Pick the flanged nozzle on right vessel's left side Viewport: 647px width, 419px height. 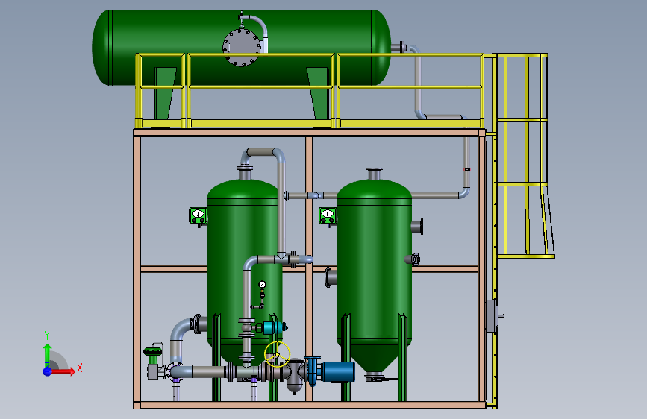tap(330, 277)
